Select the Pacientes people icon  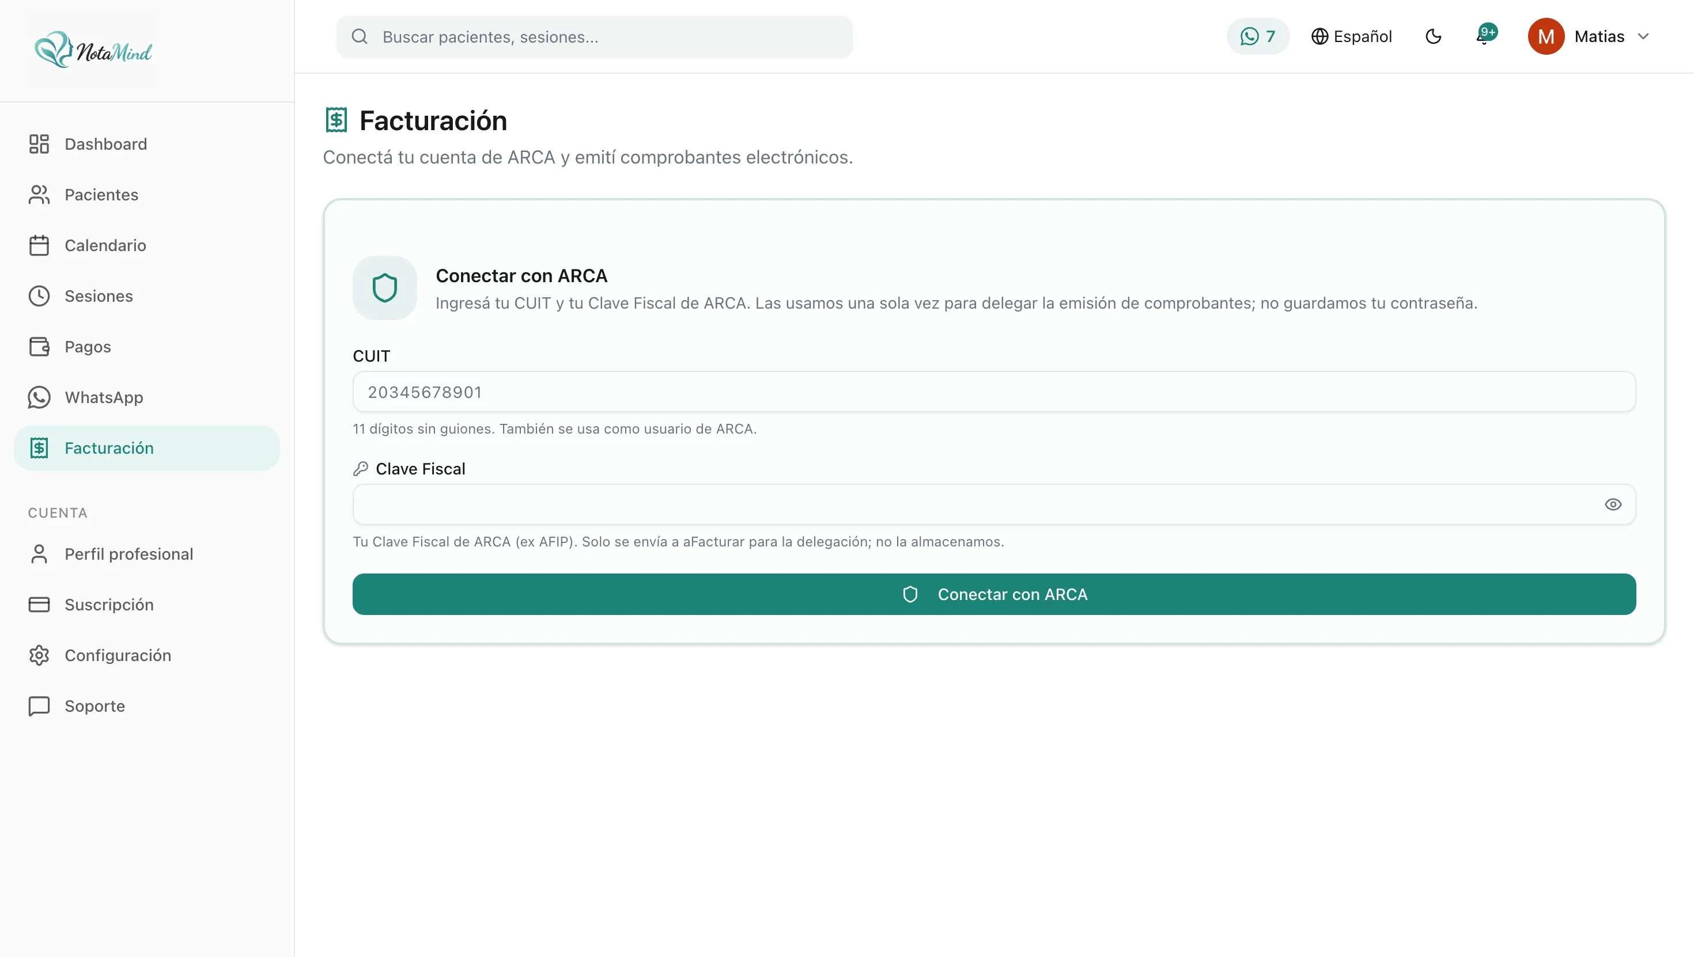[x=39, y=195]
